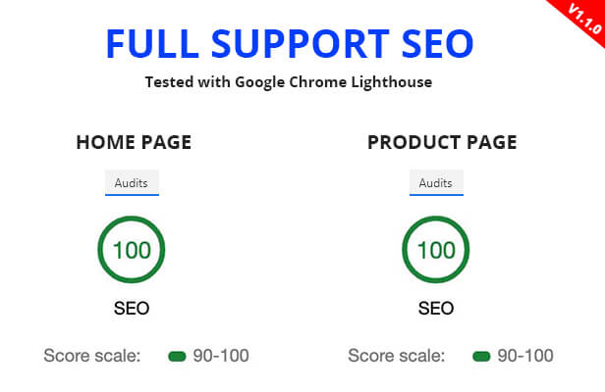The height and width of the screenshot is (392, 605).
Task: Click the left Score scale label
Action: pos(92,356)
